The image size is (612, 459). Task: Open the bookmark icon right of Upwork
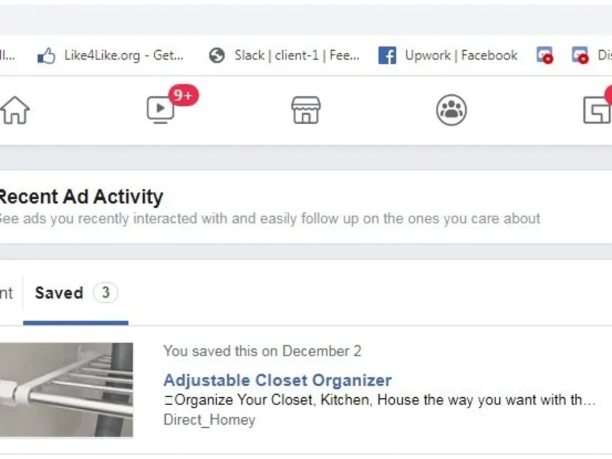pos(545,55)
